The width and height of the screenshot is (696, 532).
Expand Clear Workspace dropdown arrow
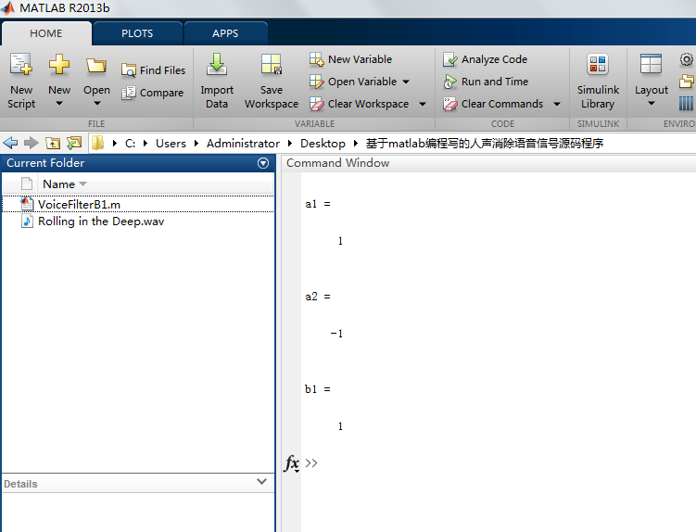tap(423, 104)
